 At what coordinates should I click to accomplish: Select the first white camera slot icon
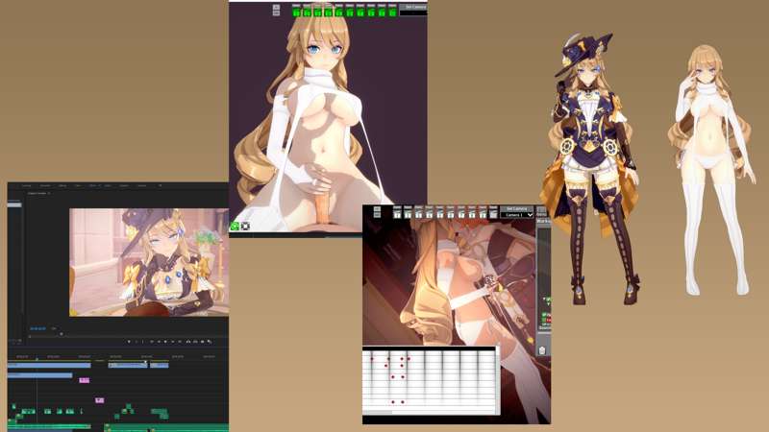pos(395,214)
